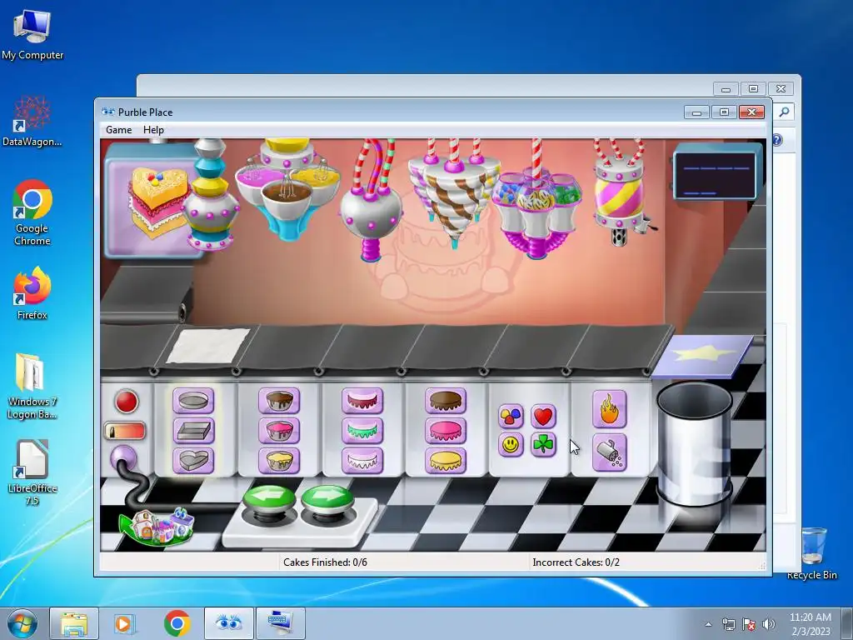Choose the strawberry pink batter flavor
853x640 pixels.
pos(278,431)
